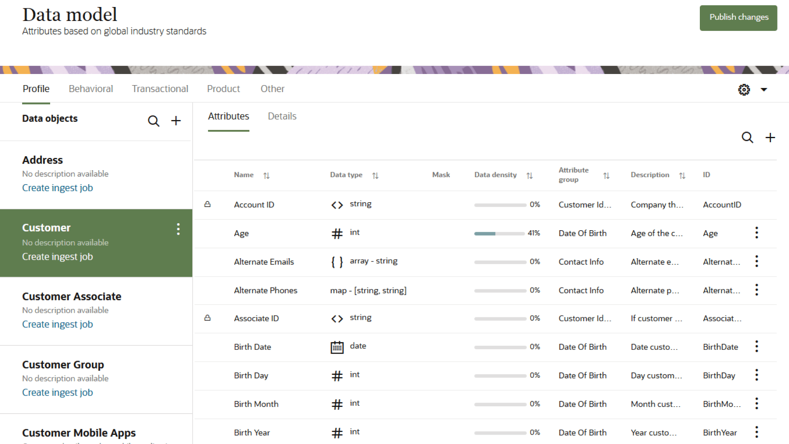Screen dimensions: 789x444
Task: Click the BirthYear value in ID column
Action: pos(720,432)
